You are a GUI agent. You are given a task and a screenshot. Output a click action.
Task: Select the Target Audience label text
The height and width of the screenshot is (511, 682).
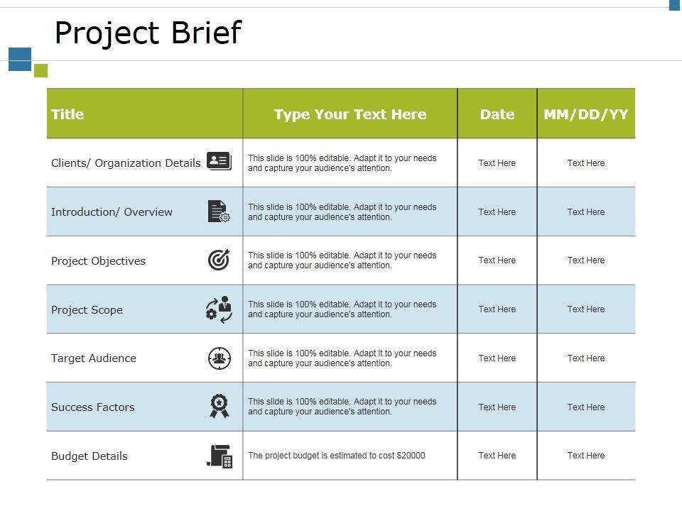(94, 358)
